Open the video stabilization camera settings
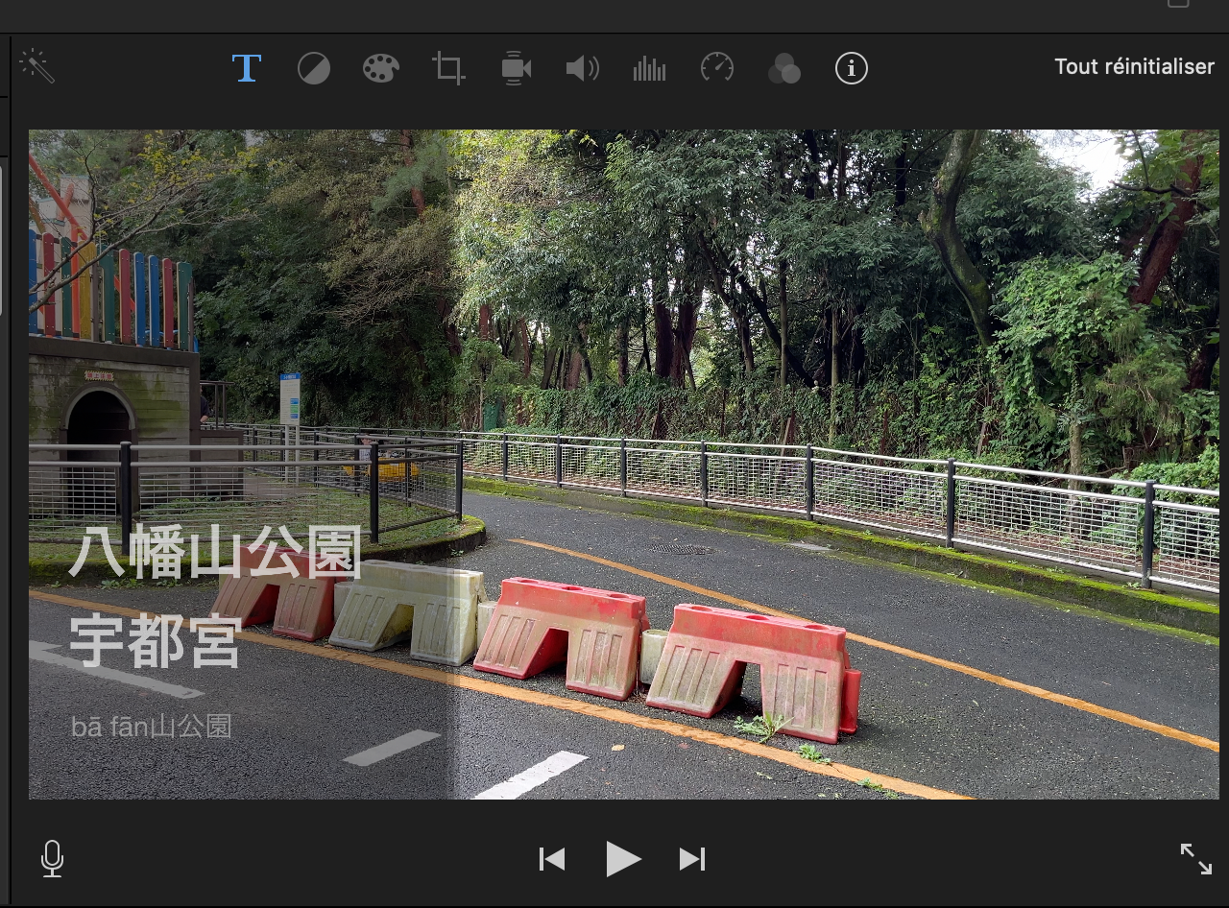 (516, 68)
